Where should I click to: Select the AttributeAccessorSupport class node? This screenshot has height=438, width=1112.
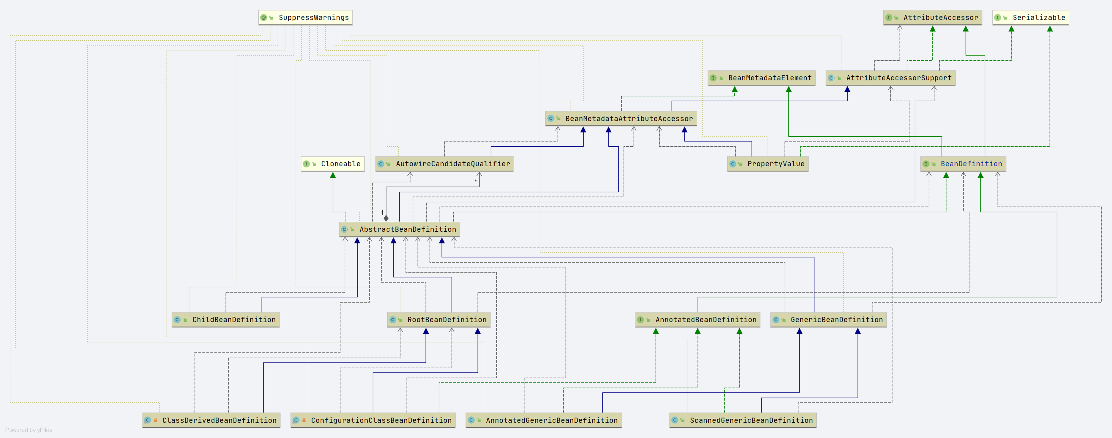tap(898, 78)
